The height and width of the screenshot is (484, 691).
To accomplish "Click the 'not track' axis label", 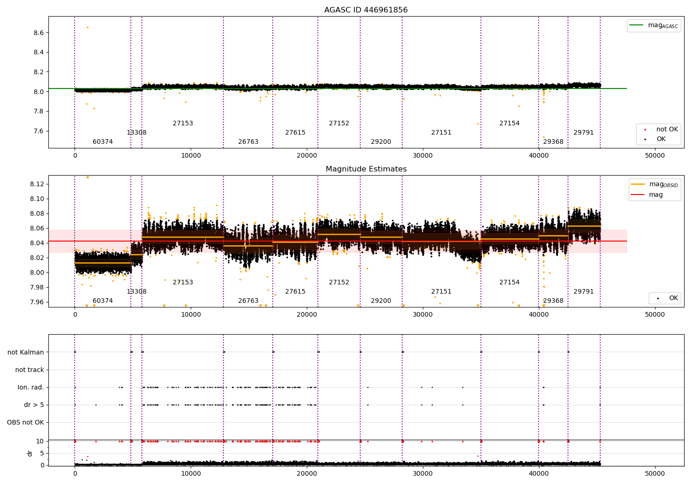I will tap(29, 370).
